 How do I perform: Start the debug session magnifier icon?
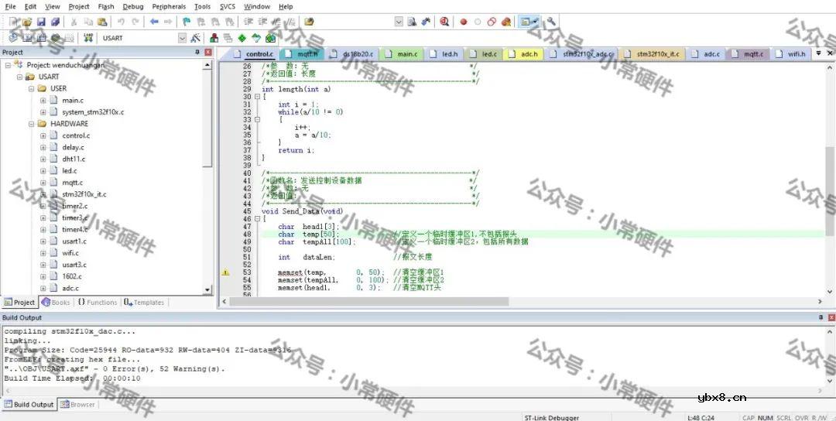444,22
